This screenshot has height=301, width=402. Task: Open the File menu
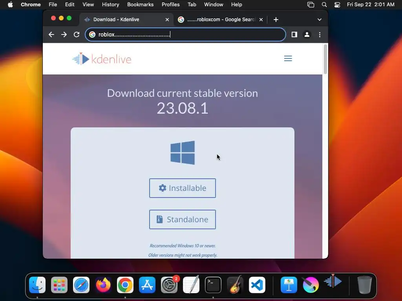[x=53, y=5]
